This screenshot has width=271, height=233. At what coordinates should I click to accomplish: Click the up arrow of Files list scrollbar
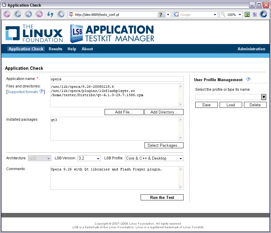(181, 86)
